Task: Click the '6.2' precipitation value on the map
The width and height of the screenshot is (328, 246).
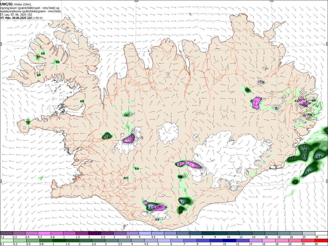Action: [149, 207]
